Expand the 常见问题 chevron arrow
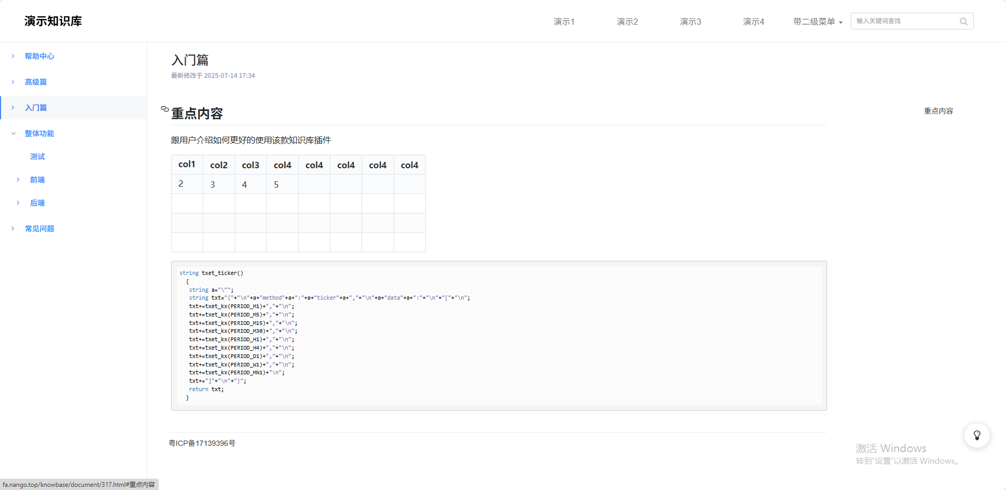 click(x=13, y=229)
